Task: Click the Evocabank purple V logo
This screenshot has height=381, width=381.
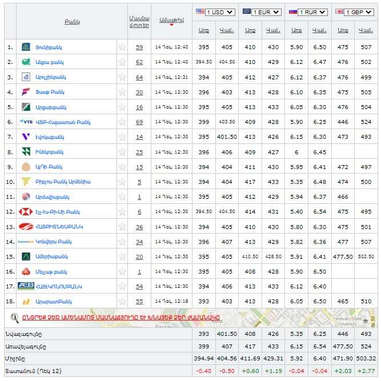Action: tap(26, 137)
